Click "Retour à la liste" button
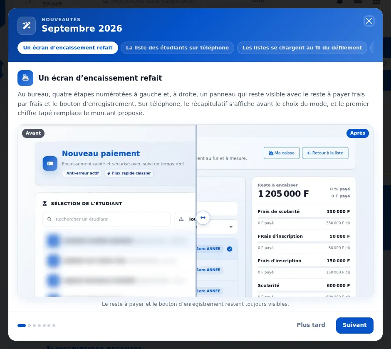This screenshot has height=349, width=391. click(325, 153)
